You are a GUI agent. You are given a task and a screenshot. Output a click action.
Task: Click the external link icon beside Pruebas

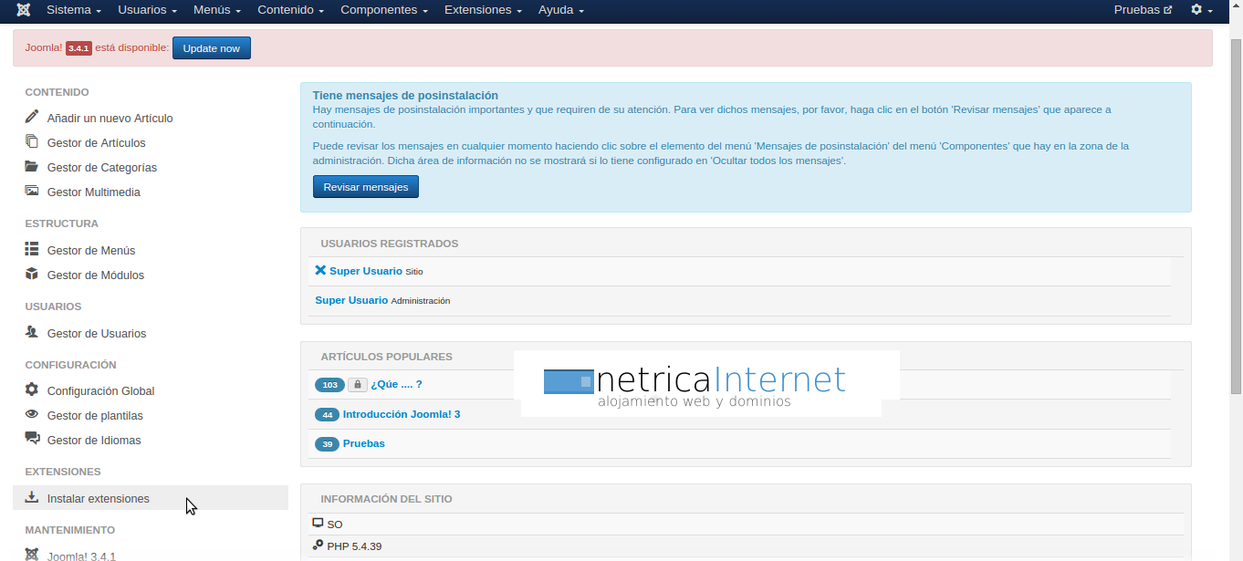point(1167,10)
